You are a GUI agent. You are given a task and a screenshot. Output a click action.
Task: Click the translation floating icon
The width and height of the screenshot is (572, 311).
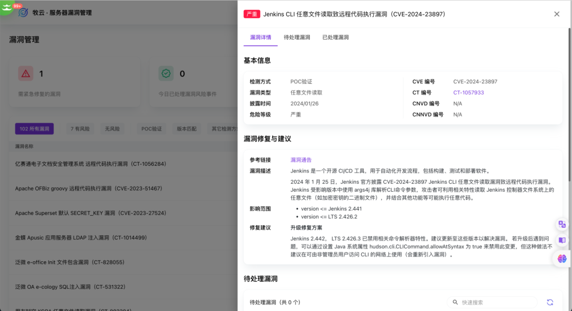point(562,224)
